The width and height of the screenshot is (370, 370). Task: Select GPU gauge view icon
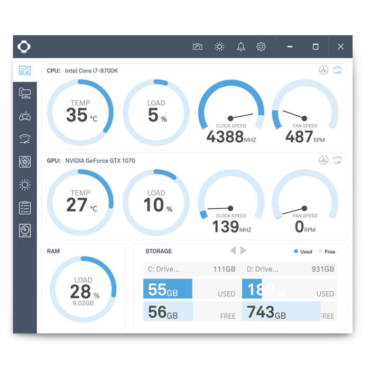point(337,160)
